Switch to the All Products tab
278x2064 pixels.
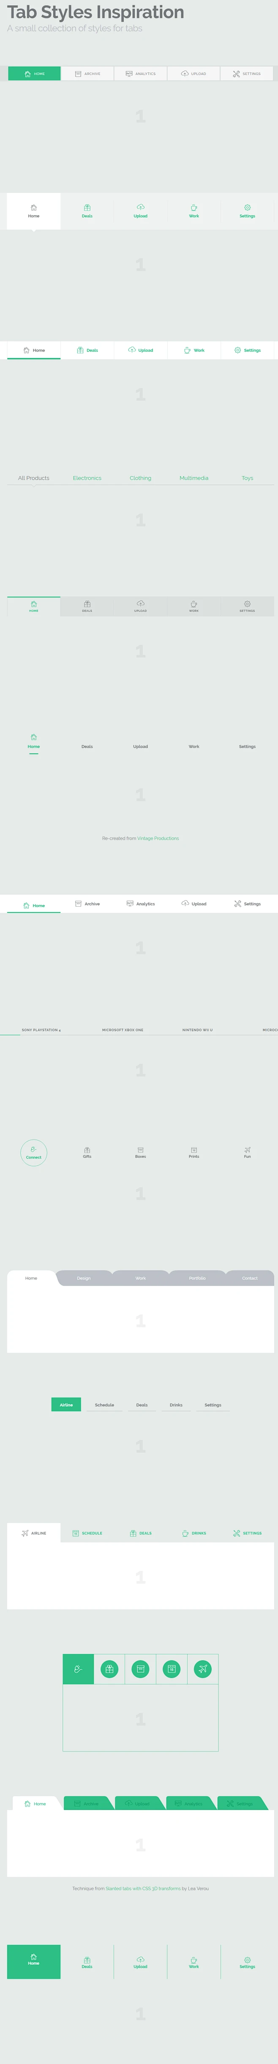coord(33,477)
